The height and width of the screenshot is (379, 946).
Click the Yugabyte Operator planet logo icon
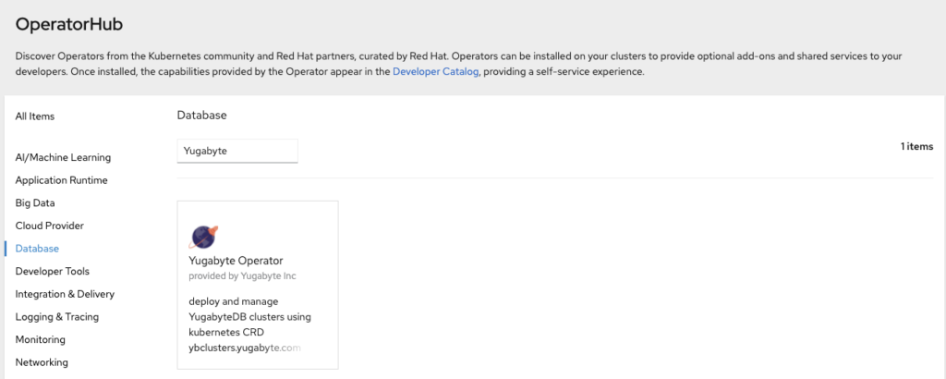pos(203,237)
